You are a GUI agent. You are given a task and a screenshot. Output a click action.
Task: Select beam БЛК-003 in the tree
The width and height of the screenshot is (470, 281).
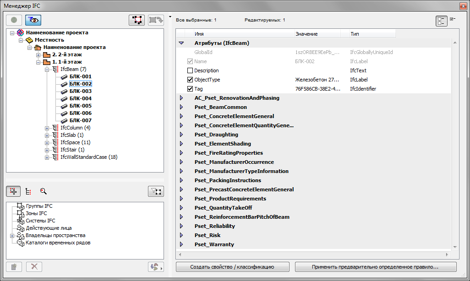pos(80,91)
